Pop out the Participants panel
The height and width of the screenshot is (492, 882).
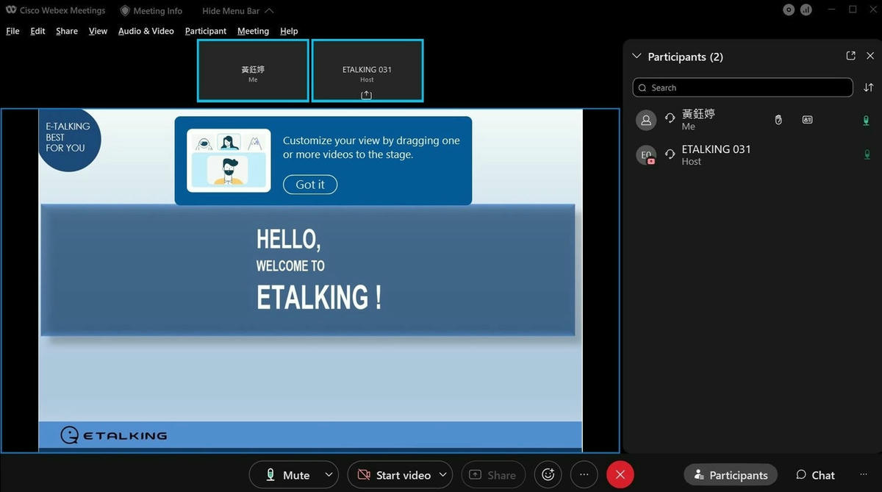(850, 56)
